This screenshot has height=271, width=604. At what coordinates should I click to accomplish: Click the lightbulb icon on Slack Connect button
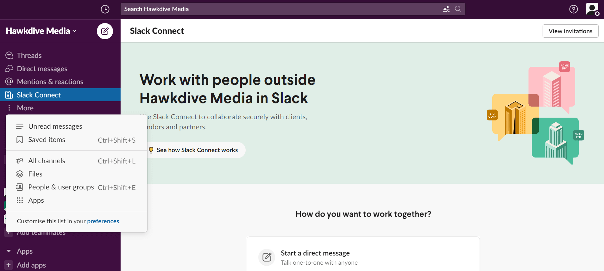point(151,150)
